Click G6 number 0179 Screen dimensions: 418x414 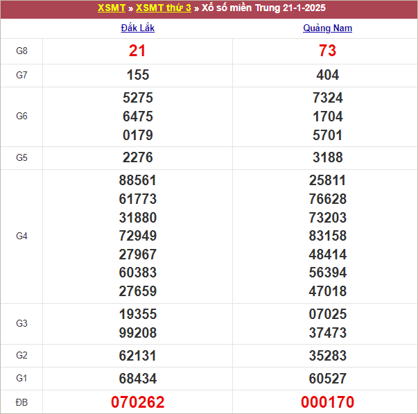pos(138,135)
